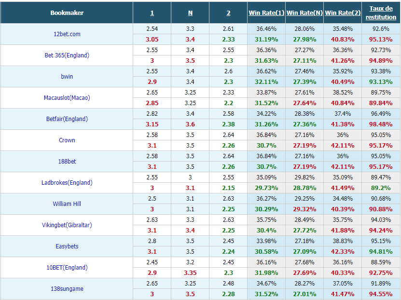Select bwin win rate 32.11%
This screenshot has height=300, width=401.
266,82
